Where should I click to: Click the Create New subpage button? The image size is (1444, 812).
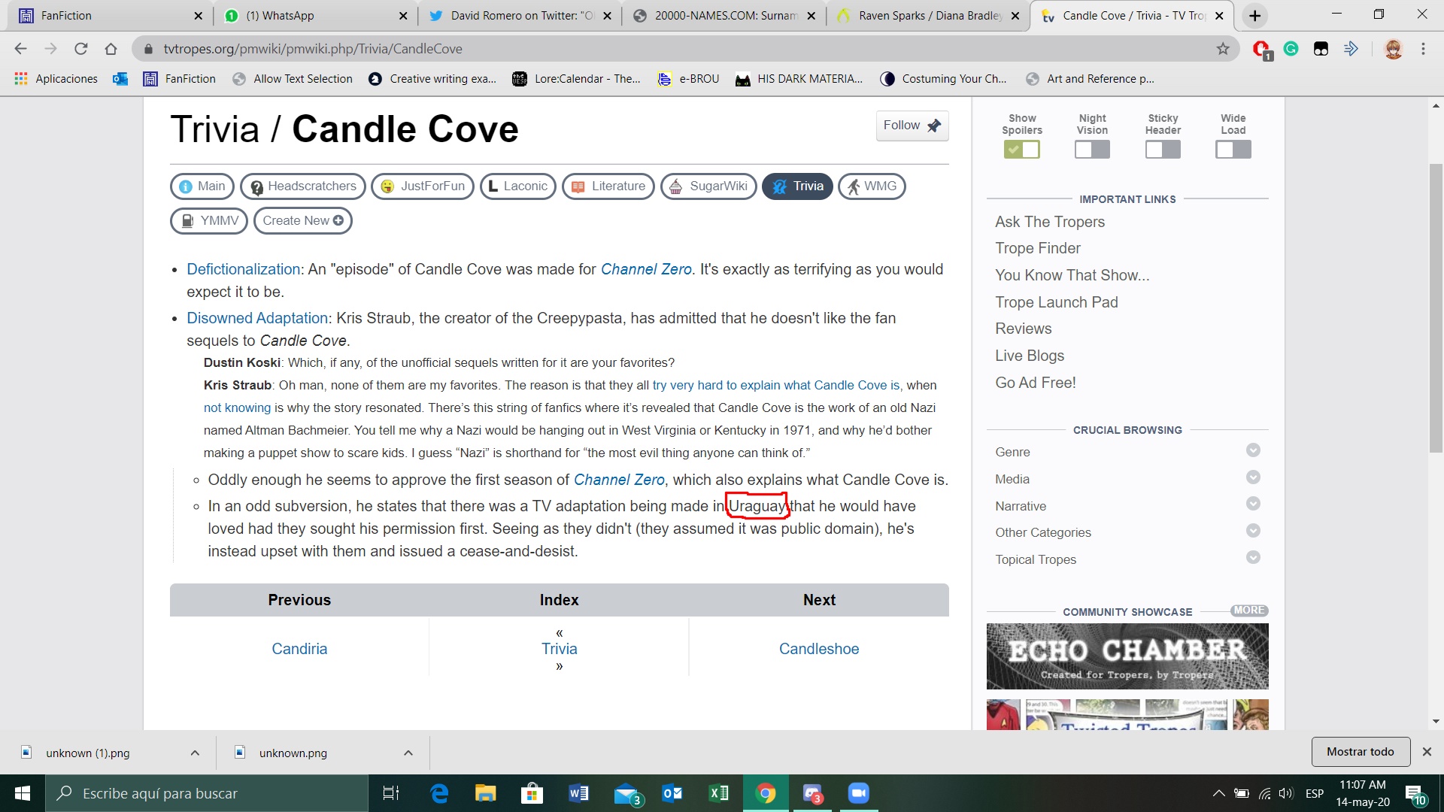303,221
